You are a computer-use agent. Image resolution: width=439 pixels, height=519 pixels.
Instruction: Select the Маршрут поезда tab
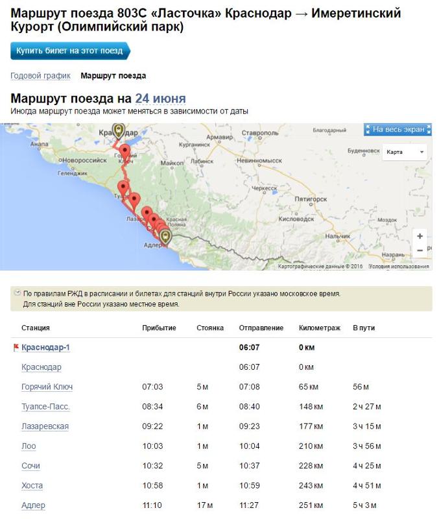pos(113,76)
